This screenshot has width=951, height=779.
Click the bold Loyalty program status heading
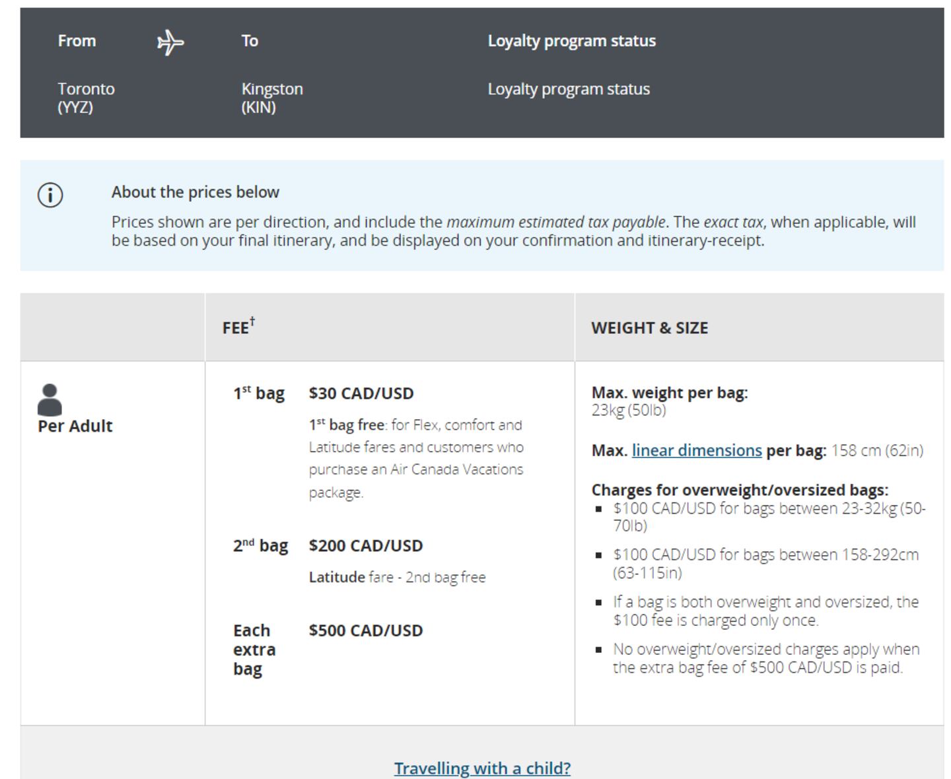tap(572, 41)
